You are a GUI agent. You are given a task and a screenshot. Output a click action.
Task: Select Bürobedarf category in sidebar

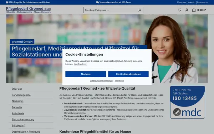pos(18,125)
